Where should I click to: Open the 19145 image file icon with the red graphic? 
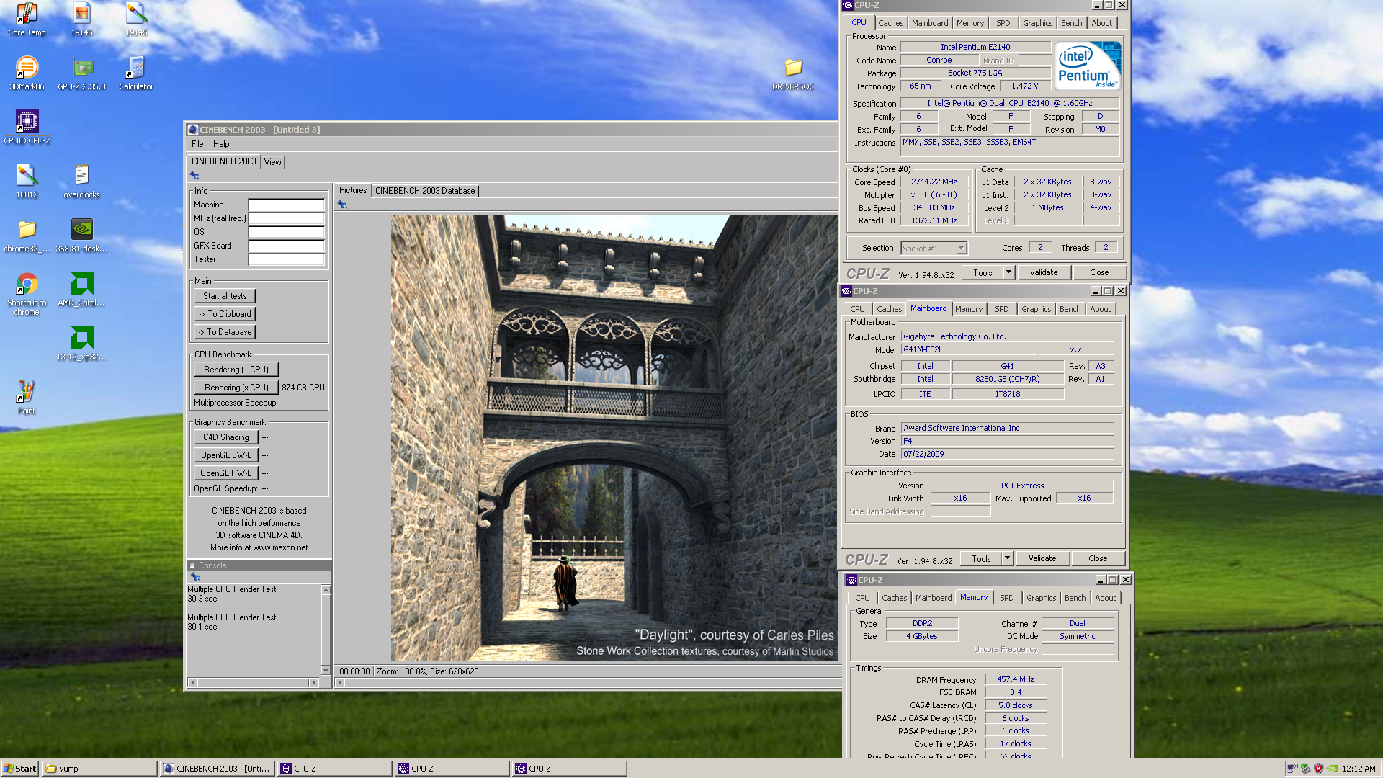tap(81, 19)
